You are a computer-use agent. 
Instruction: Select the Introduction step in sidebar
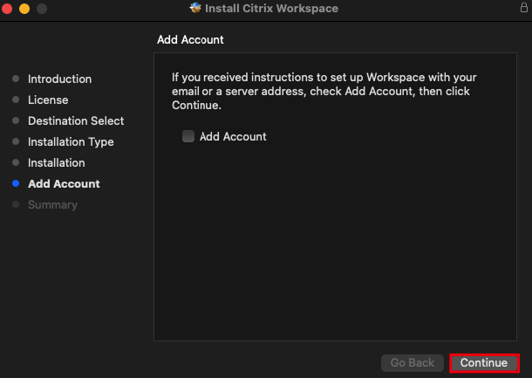pos(59,79)
